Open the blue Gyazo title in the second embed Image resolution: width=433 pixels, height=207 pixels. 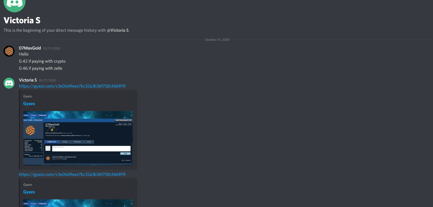coord(29,192)
